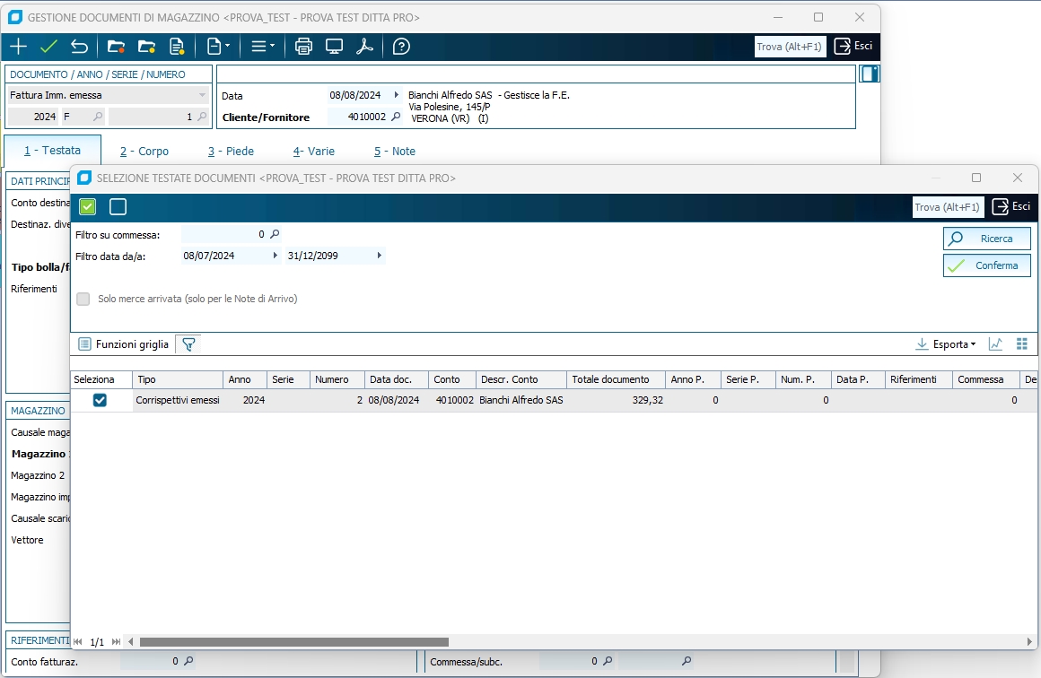Click last-record navigation icon in grid footer
This screenshot has width=1041, height=678.
click(x=116, y=641)
